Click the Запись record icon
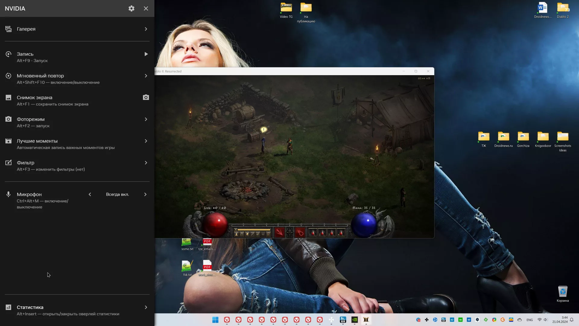Screen dimensions: 579x326 click(x=8, y=54)
